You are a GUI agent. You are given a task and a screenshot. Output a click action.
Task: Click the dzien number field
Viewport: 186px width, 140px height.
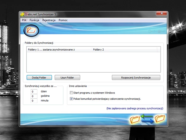click(34, 91)
